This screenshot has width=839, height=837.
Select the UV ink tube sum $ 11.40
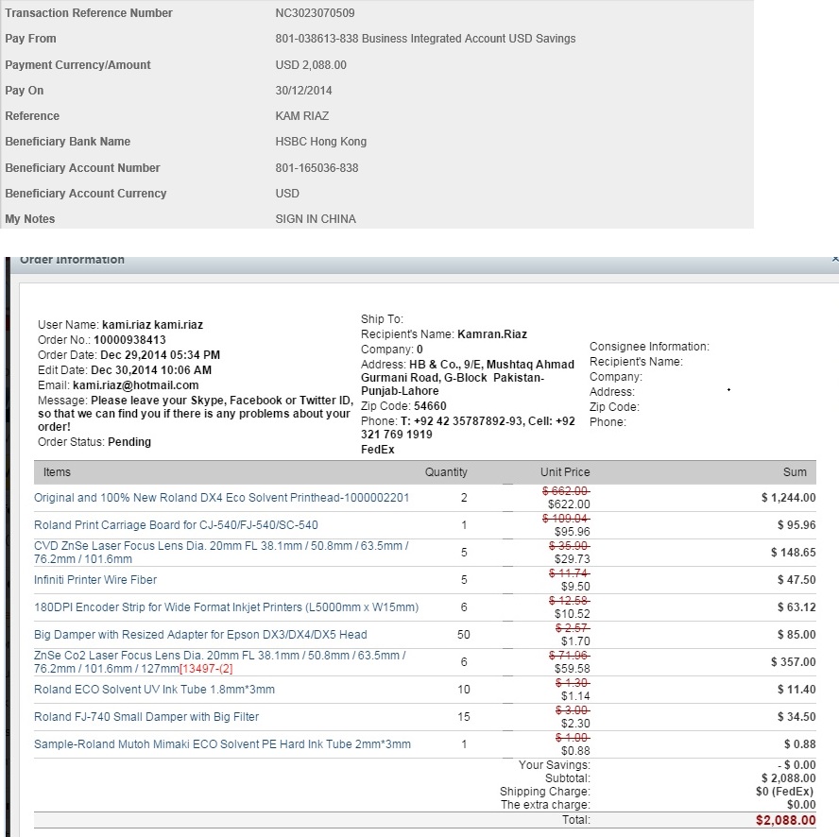tap(796, 690)
